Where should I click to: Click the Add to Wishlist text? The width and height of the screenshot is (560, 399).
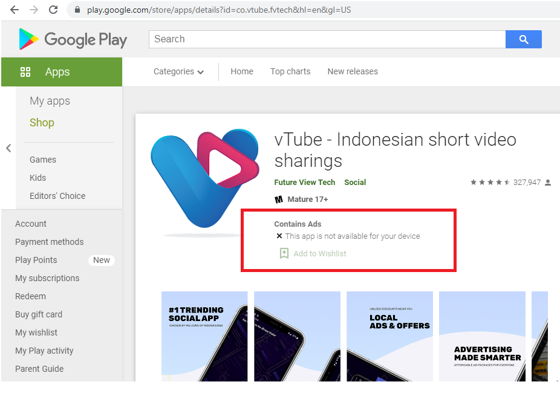pyautogui.click(x=320, y=254)
